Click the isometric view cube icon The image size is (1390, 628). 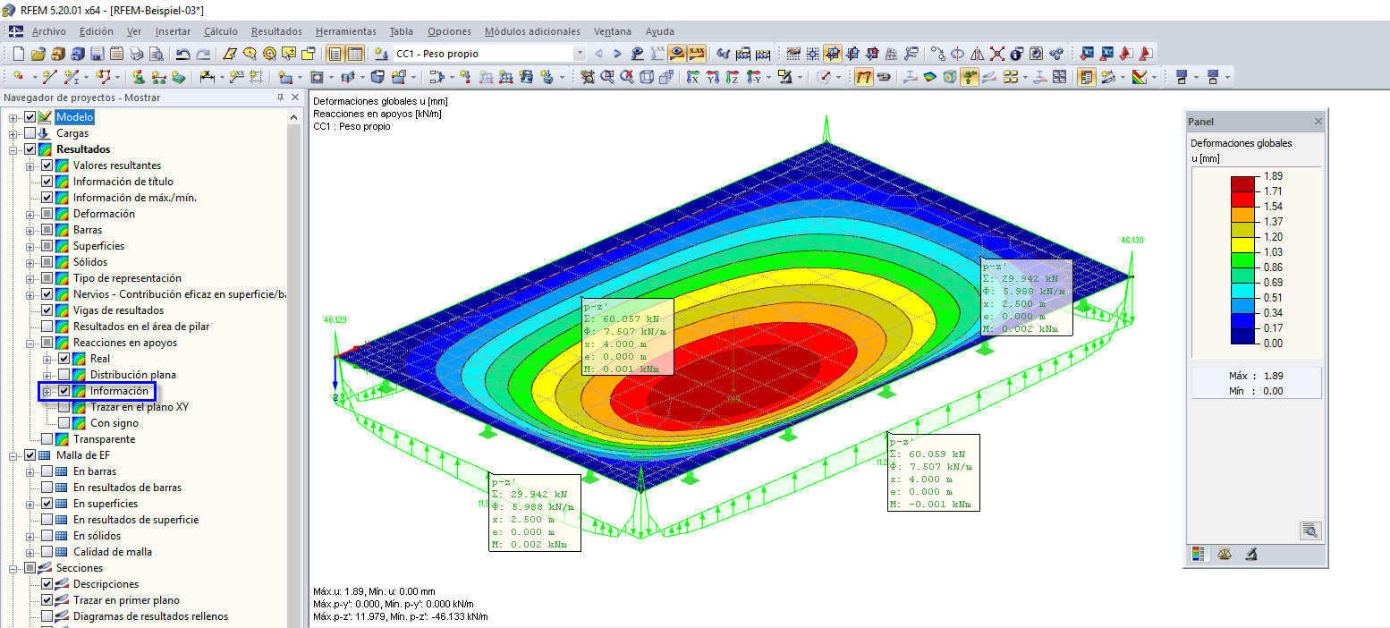point(647,78)
